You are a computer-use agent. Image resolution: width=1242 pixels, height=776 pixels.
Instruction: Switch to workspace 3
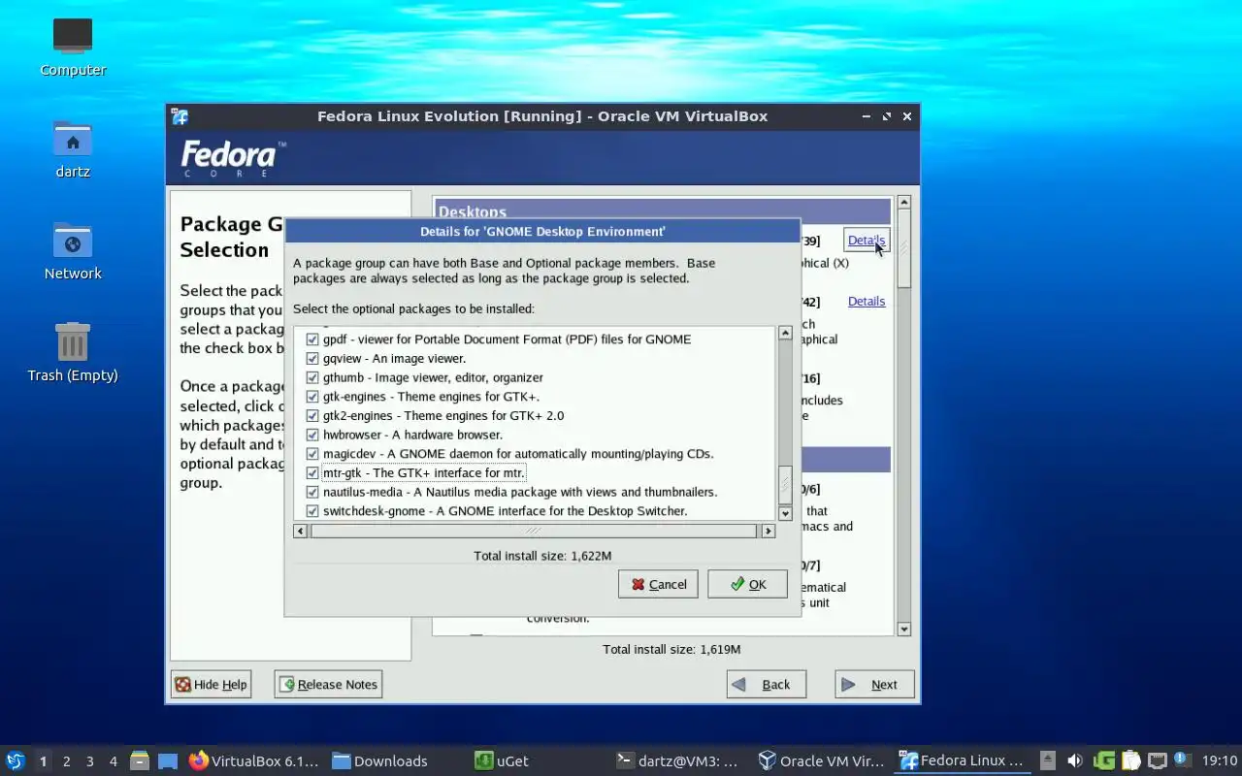pos(90,761)
